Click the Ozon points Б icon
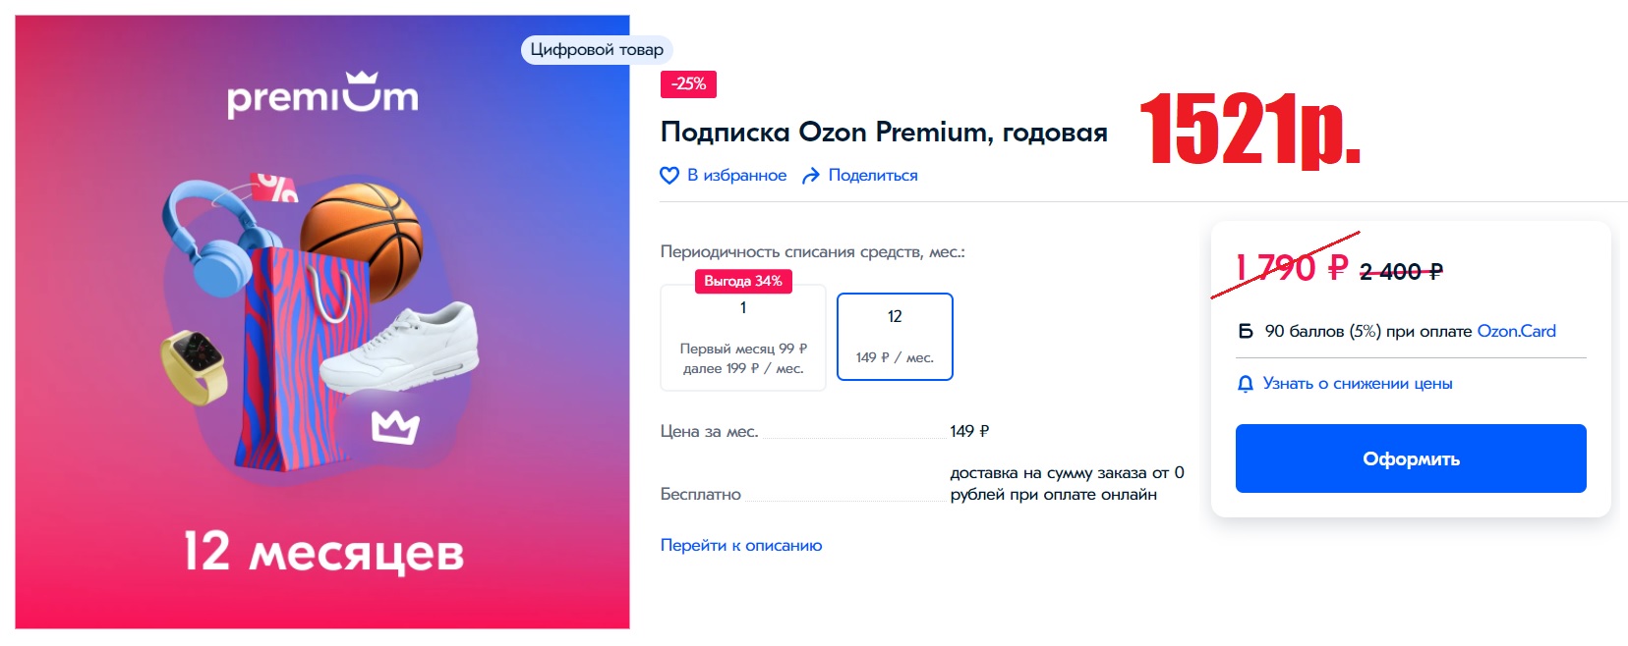 (1246, 332)
